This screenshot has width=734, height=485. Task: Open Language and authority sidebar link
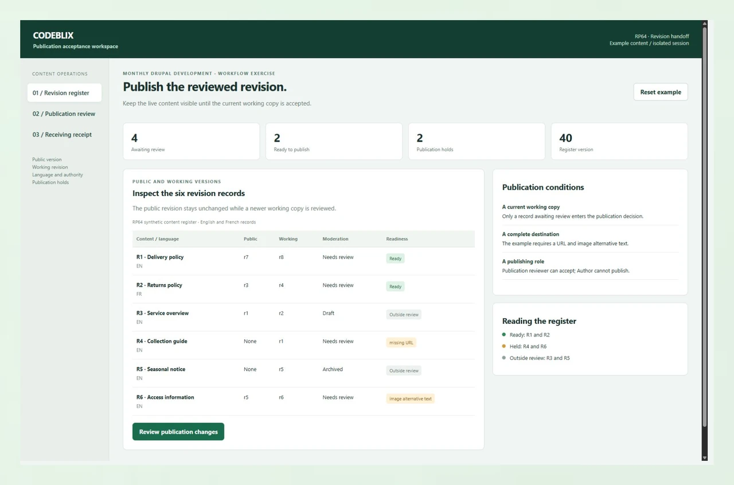click(57, 175)
